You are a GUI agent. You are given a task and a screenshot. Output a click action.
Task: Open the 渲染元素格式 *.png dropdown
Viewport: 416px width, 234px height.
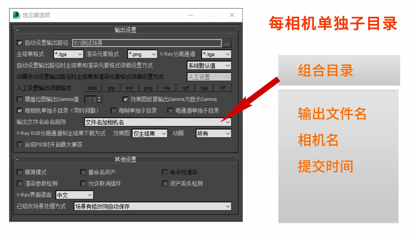(x=142, y=54)
